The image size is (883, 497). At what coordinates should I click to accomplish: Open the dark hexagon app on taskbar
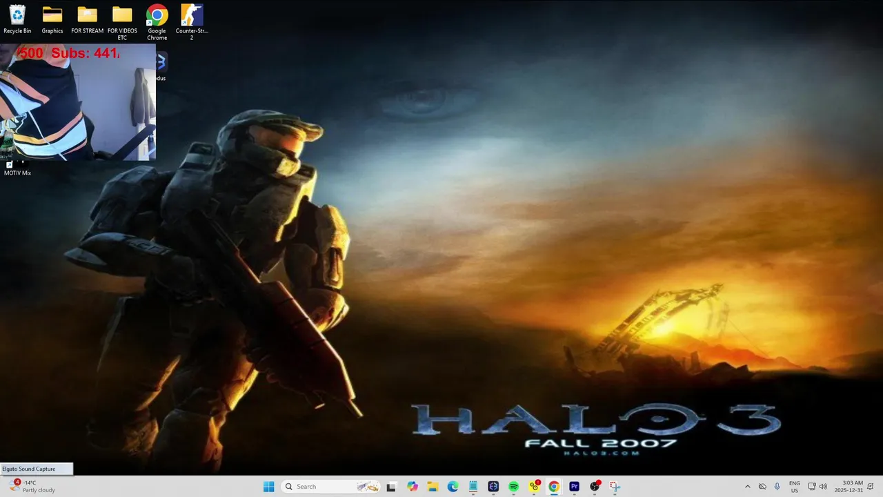click(x=493, y=487)
